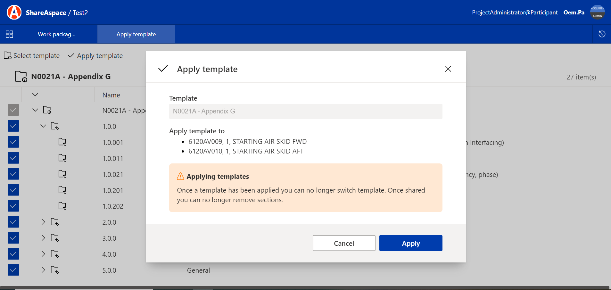Image resolution: width=611 pixels, height=290 pixels.
Task: Close the Apply template dialog
Action: click(x=448, y=69)
